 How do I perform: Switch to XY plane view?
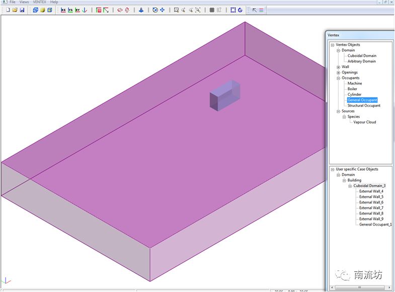click(77, 10)
